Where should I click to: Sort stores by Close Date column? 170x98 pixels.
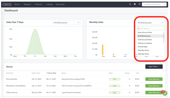tap(51, 73)
